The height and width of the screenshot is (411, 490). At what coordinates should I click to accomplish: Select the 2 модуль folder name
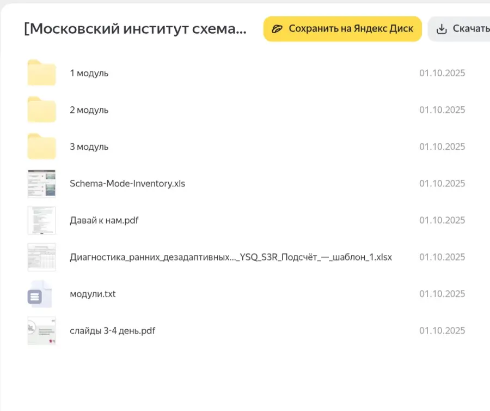tap(89, 110)
